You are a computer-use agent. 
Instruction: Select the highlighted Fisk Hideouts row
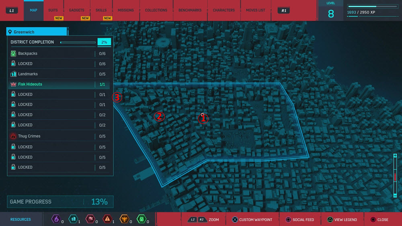click(60, 84)
